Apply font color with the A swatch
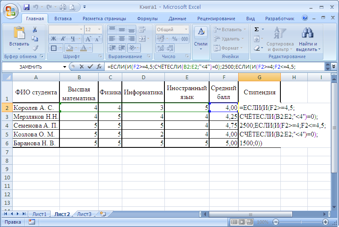This screenshot has width=339, height=227. point(83,48)
